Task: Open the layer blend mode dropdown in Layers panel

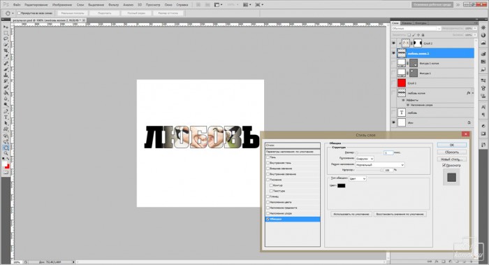Action: tap(416, 29)
